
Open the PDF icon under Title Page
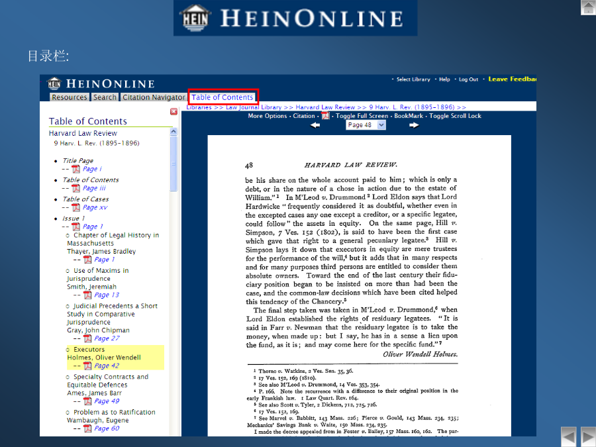tap(76, 169)
